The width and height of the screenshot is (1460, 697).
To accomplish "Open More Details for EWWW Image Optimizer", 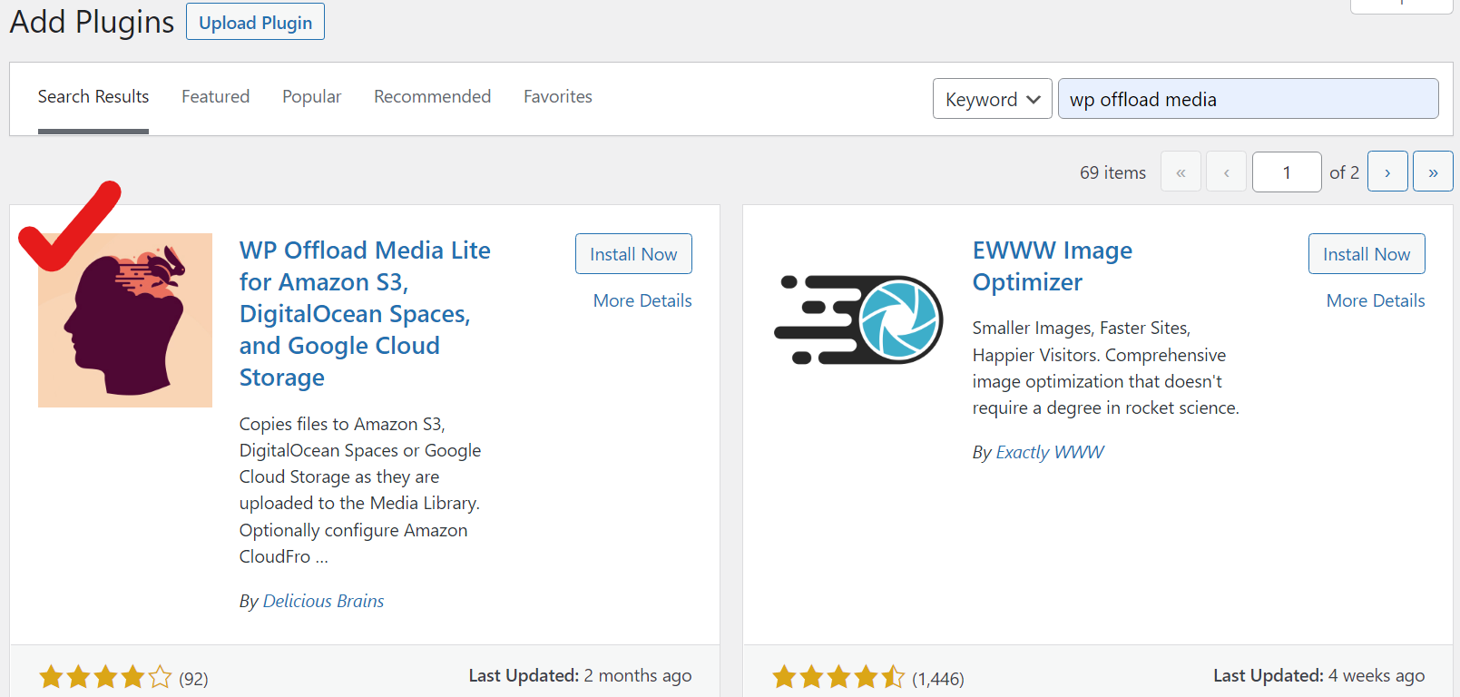I will coord(1376,300).
